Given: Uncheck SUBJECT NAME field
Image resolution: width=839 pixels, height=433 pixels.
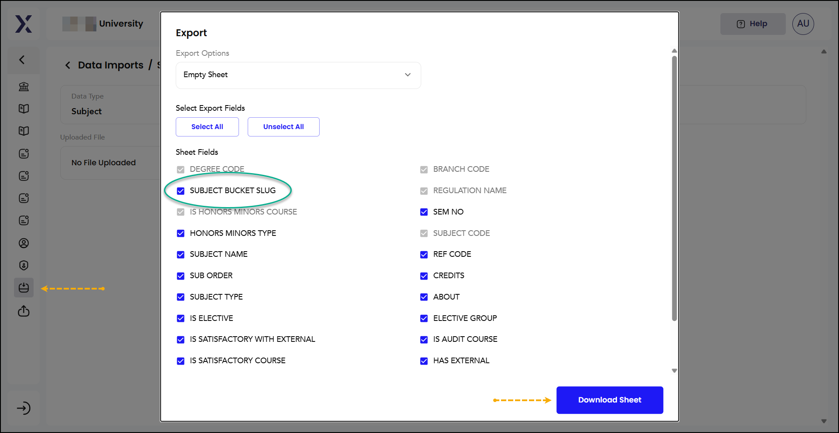Looking at the screenshot, I should tap(181, 255).
